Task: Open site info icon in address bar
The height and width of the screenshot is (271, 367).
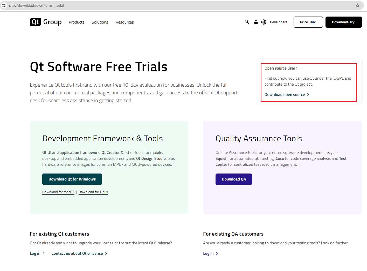Action: click(x=4, y=5)
